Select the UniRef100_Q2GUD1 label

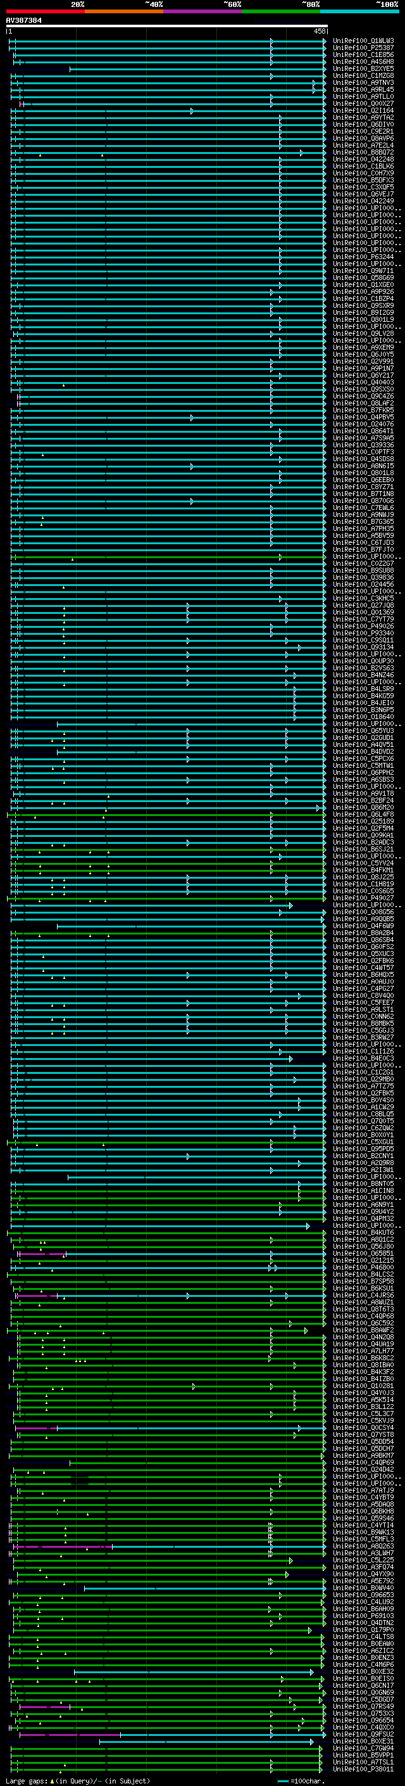[363, 737]
